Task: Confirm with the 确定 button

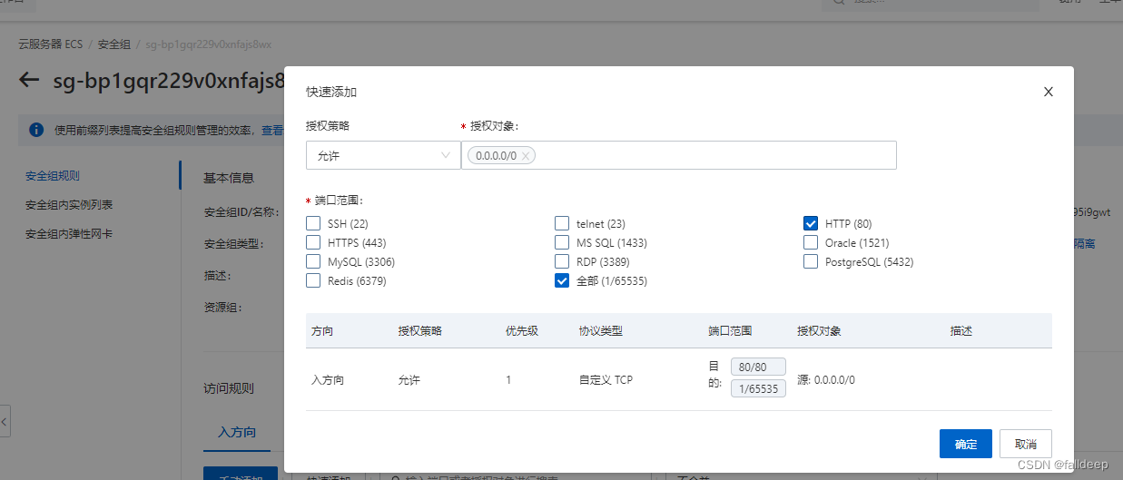Action: coord(966,444)
